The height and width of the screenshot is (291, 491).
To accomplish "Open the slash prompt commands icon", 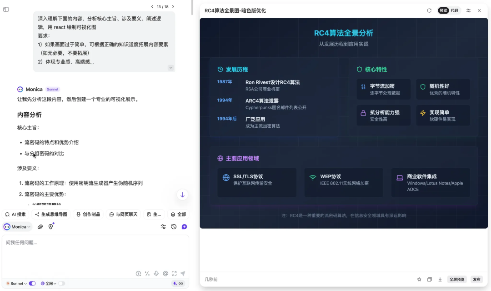I will [x=147, y=273].
